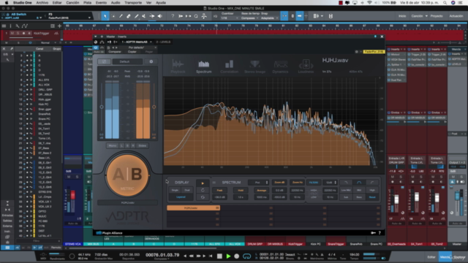
Task: Open the Playback view in ADPTR MetricAB
Action: click(x=178, y=66)
